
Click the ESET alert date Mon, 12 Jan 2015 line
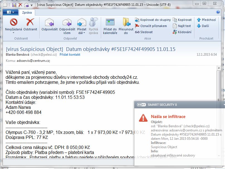[179, 139]
